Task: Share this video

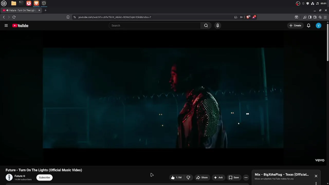Action: pyautogui.click(x=202, y=177)
